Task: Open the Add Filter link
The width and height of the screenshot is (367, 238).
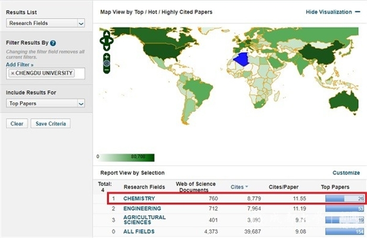Action: (18, 64)
